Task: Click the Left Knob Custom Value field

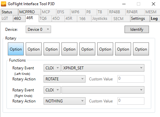Action: pyautogui.click(x=131, y=79)
